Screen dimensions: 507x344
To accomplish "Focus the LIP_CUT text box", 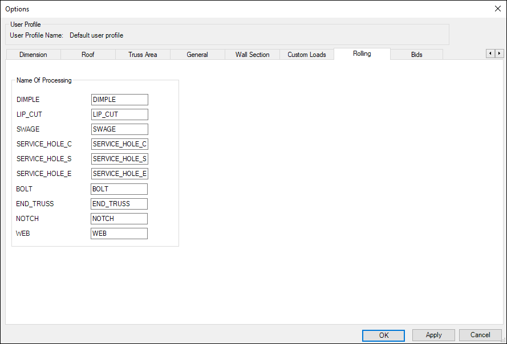I will [x=119, y=114].
